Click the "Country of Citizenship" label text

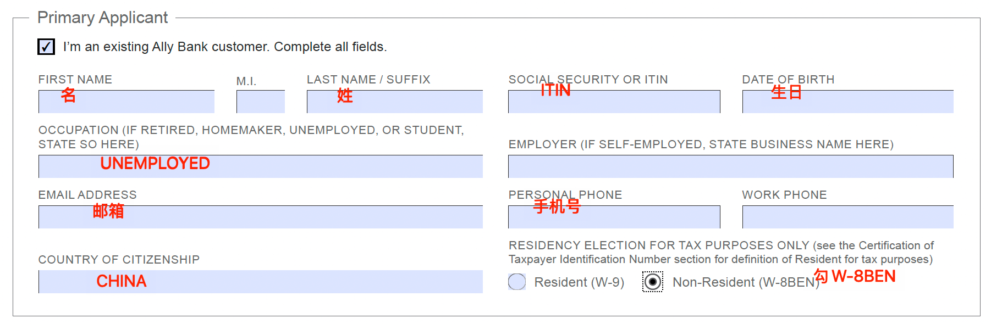click(119, 260)
